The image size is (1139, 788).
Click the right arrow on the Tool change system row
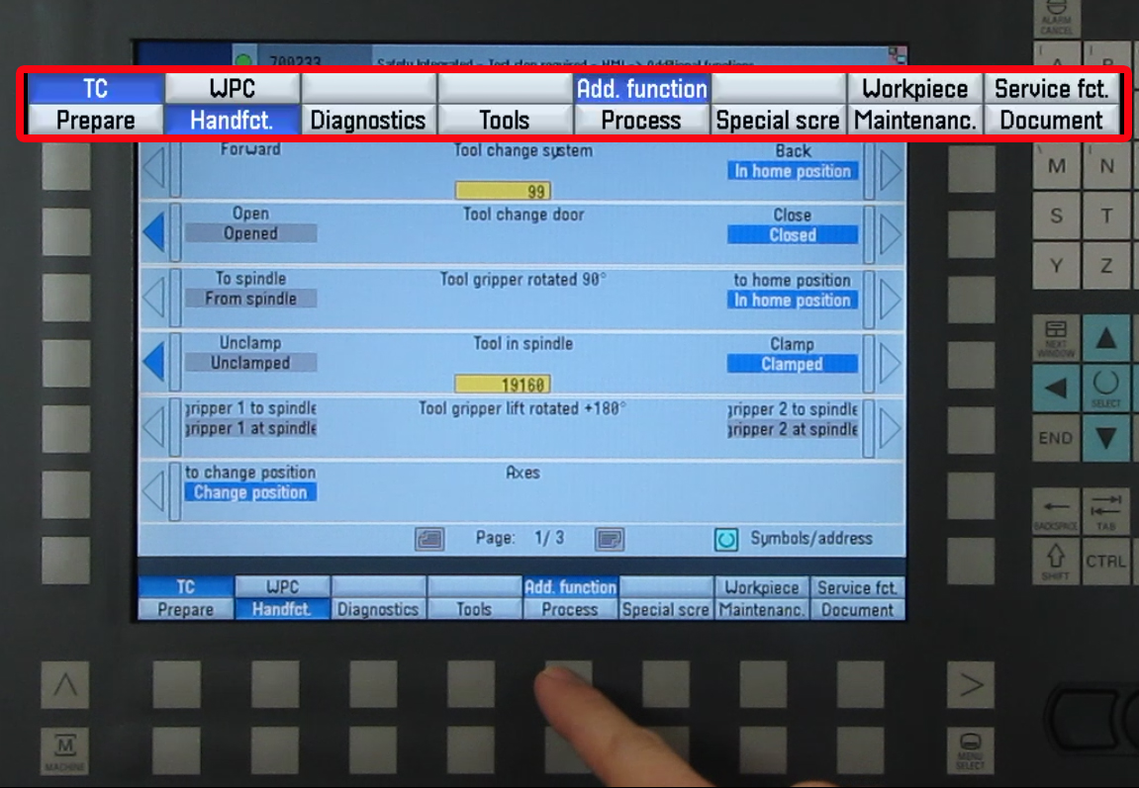point(891,170)
